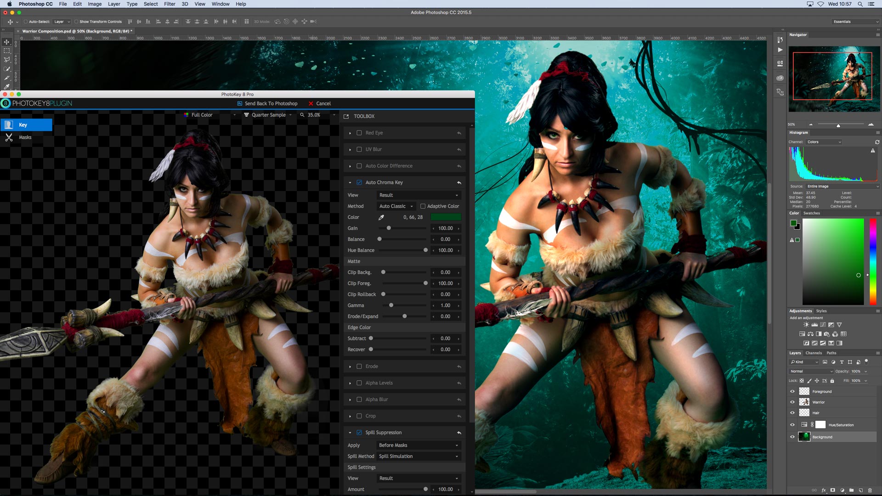
Task: Toggle Show Transform Controls checkbox
Action: (x=76, y=22)
